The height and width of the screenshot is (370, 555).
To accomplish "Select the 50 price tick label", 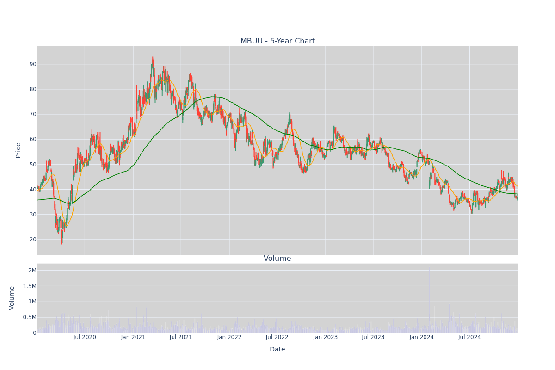I will (33, 164).
